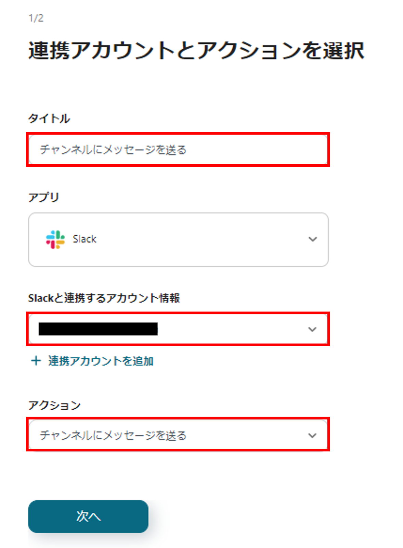Click the Slack logo icon

click(x=55, y=239)
